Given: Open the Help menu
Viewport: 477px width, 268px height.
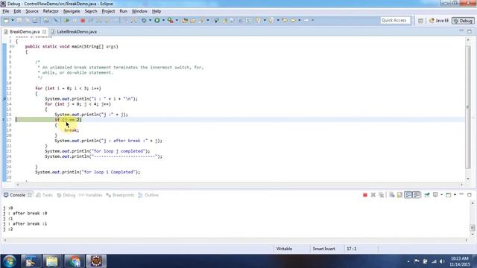Looking at the screenshot, I should tap(157, 11).
